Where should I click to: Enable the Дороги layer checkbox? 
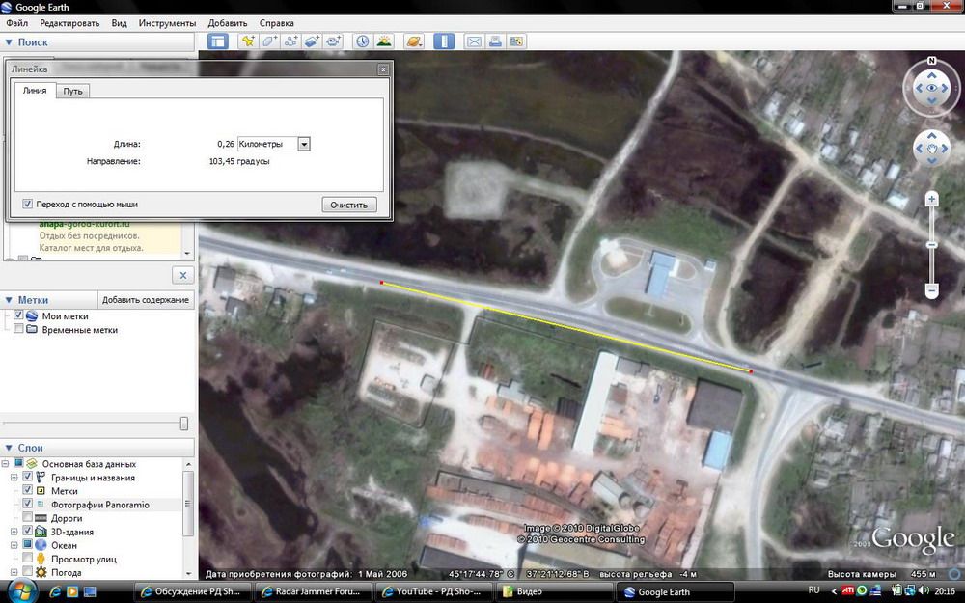point(27,517)
